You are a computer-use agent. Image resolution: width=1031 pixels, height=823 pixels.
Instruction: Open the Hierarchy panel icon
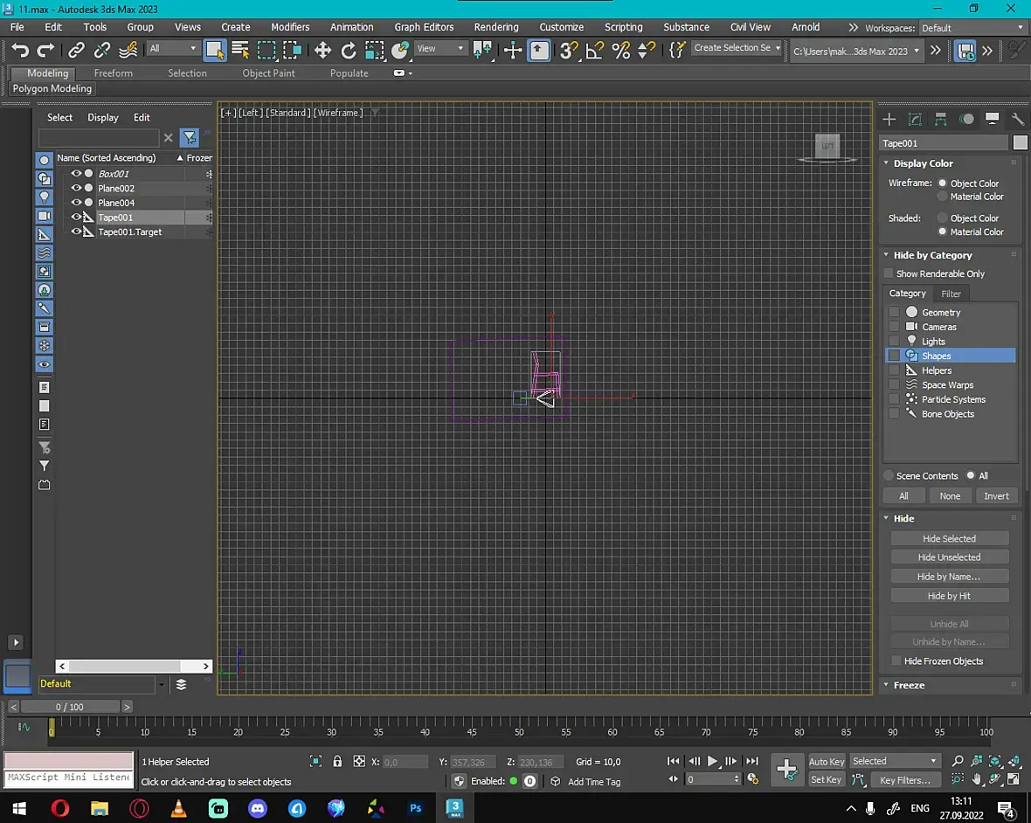pos(940,119)
